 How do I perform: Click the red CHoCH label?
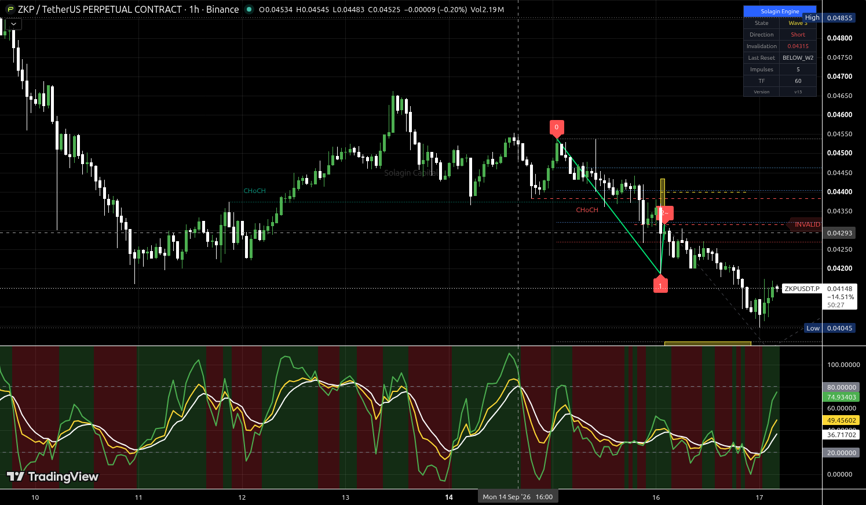point(587,210)
